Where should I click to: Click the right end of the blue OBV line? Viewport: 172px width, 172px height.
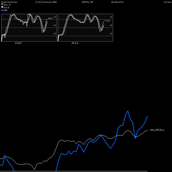click(147, 117)
